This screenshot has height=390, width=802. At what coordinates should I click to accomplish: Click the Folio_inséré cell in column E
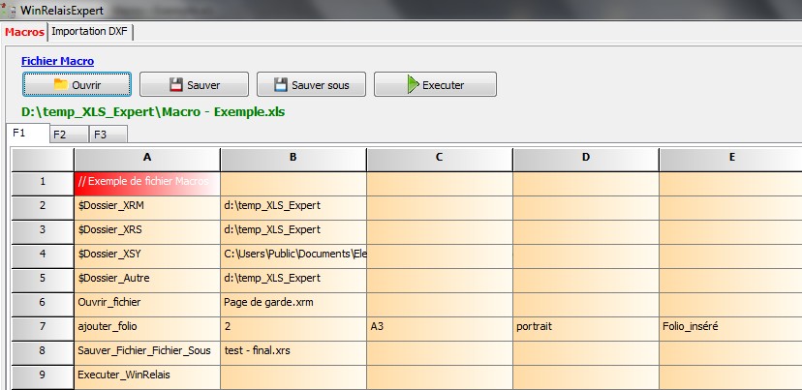tap(730, 326)
